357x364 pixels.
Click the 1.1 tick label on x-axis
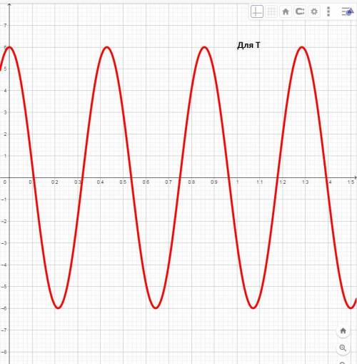click(260, 182)
